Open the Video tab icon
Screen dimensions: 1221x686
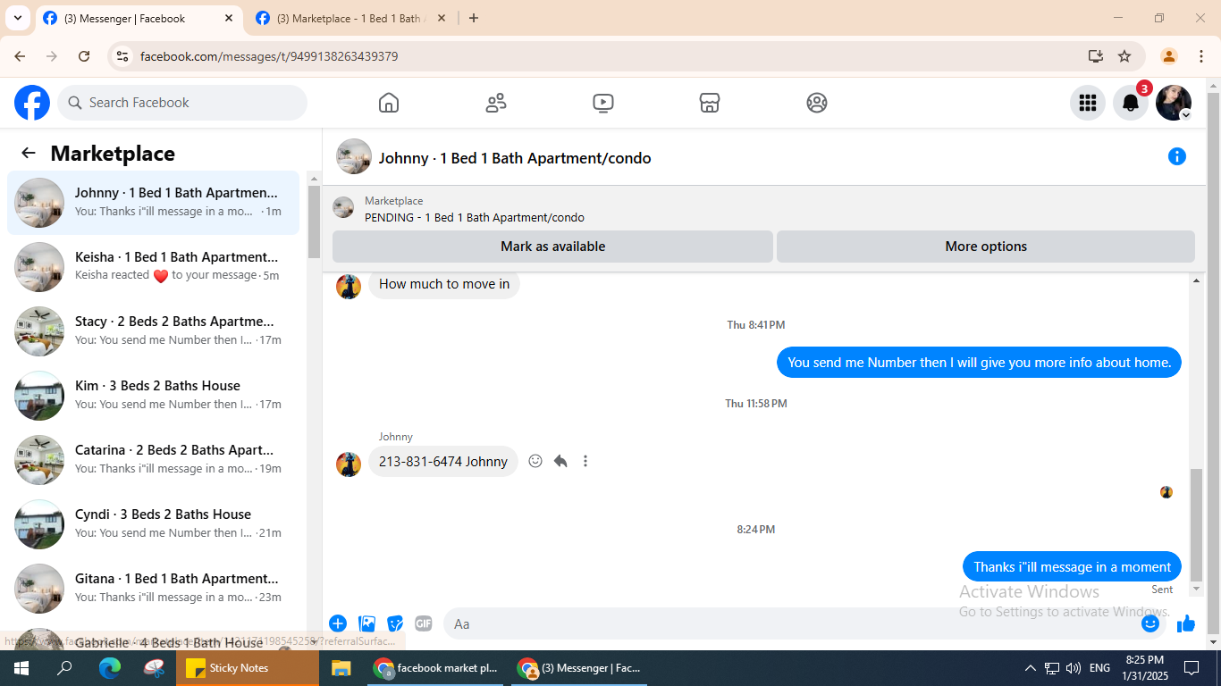[603, 103]
